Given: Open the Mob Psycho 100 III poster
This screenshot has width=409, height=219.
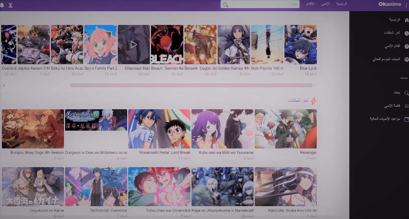Looking at the screenshot, I should click(x=267, y=45).
